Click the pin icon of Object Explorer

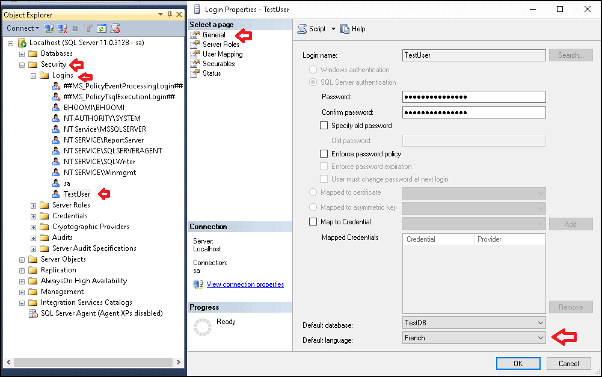170,14
